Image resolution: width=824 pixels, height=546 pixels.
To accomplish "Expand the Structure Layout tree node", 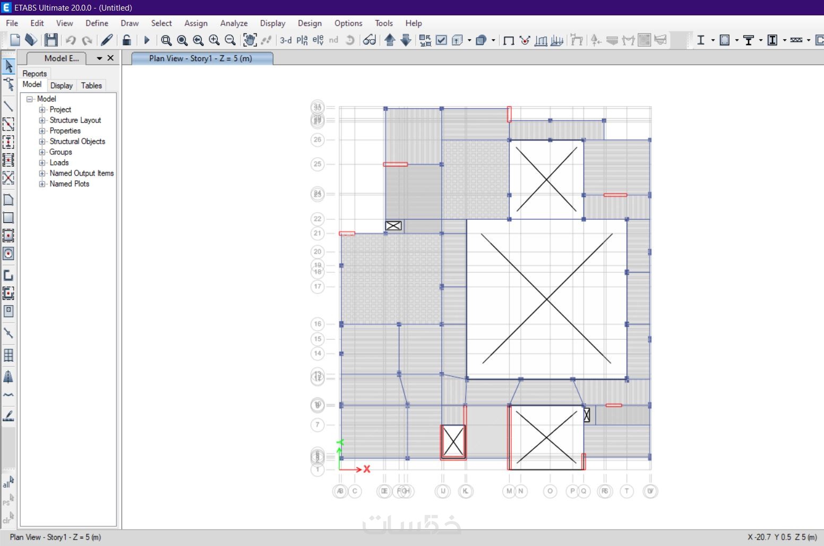I will (x=42, y=120).
